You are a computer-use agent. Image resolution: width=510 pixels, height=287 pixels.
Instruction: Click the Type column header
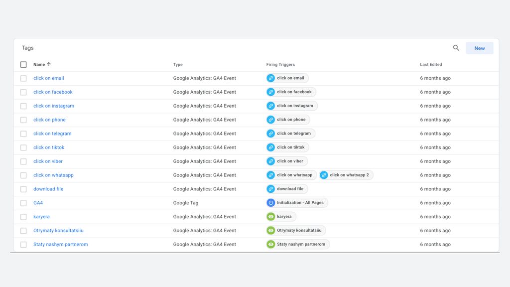click(178, 64)
